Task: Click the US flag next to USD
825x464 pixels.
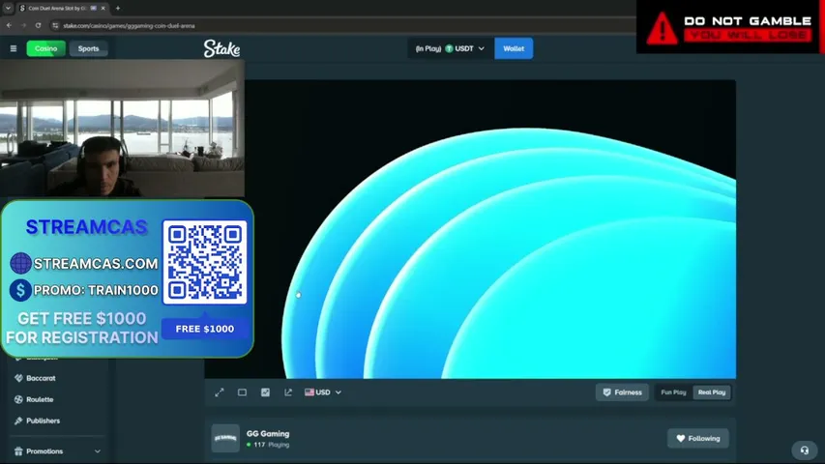Action: tap(309, 392)
